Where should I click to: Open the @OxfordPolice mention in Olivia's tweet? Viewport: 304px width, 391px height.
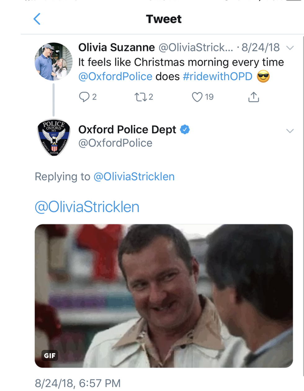tap(115, 77)
